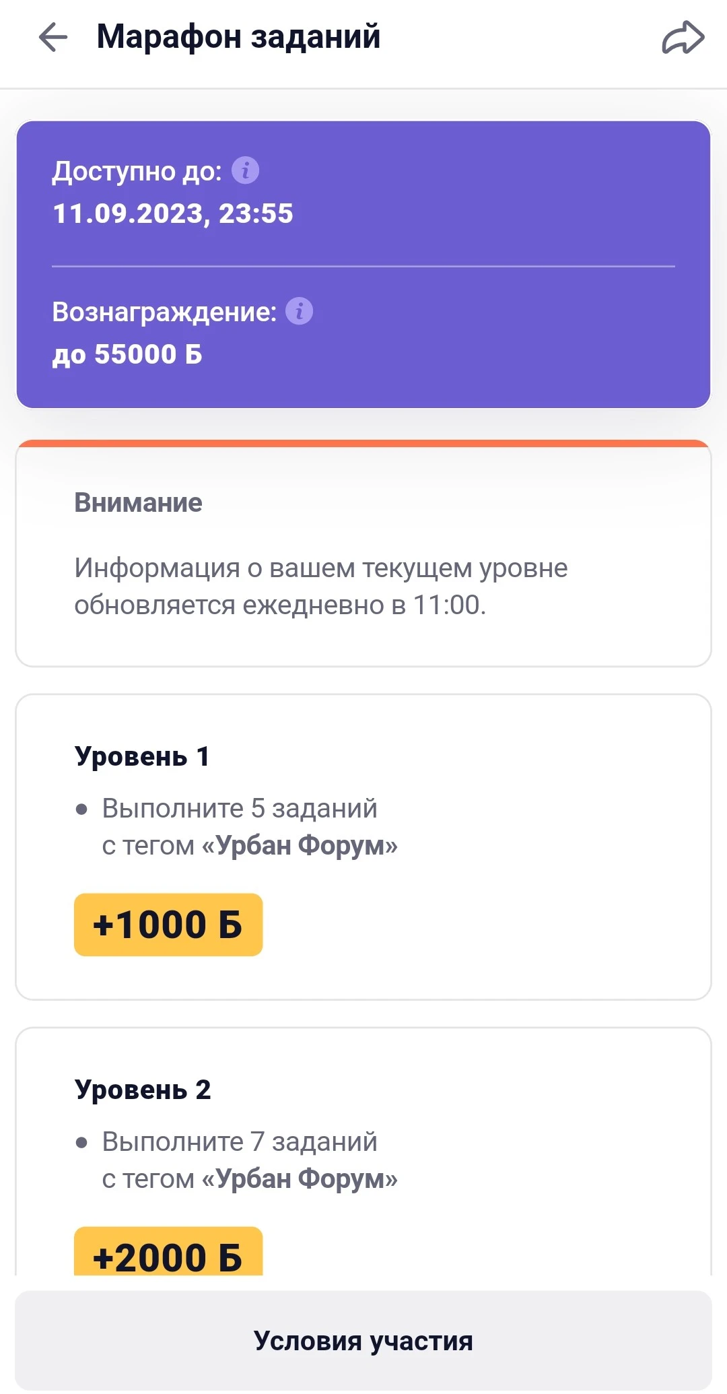727x1394 pixels.
Task: Open info icon next to Доступно до
Action: [246, 170]
